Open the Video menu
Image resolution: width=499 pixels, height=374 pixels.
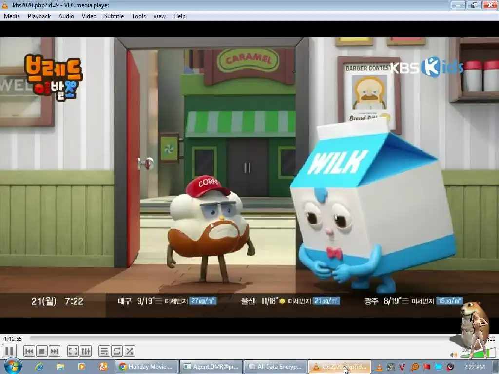(x=89, y=16)
